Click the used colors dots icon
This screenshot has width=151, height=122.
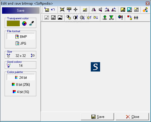click(8, 66)
